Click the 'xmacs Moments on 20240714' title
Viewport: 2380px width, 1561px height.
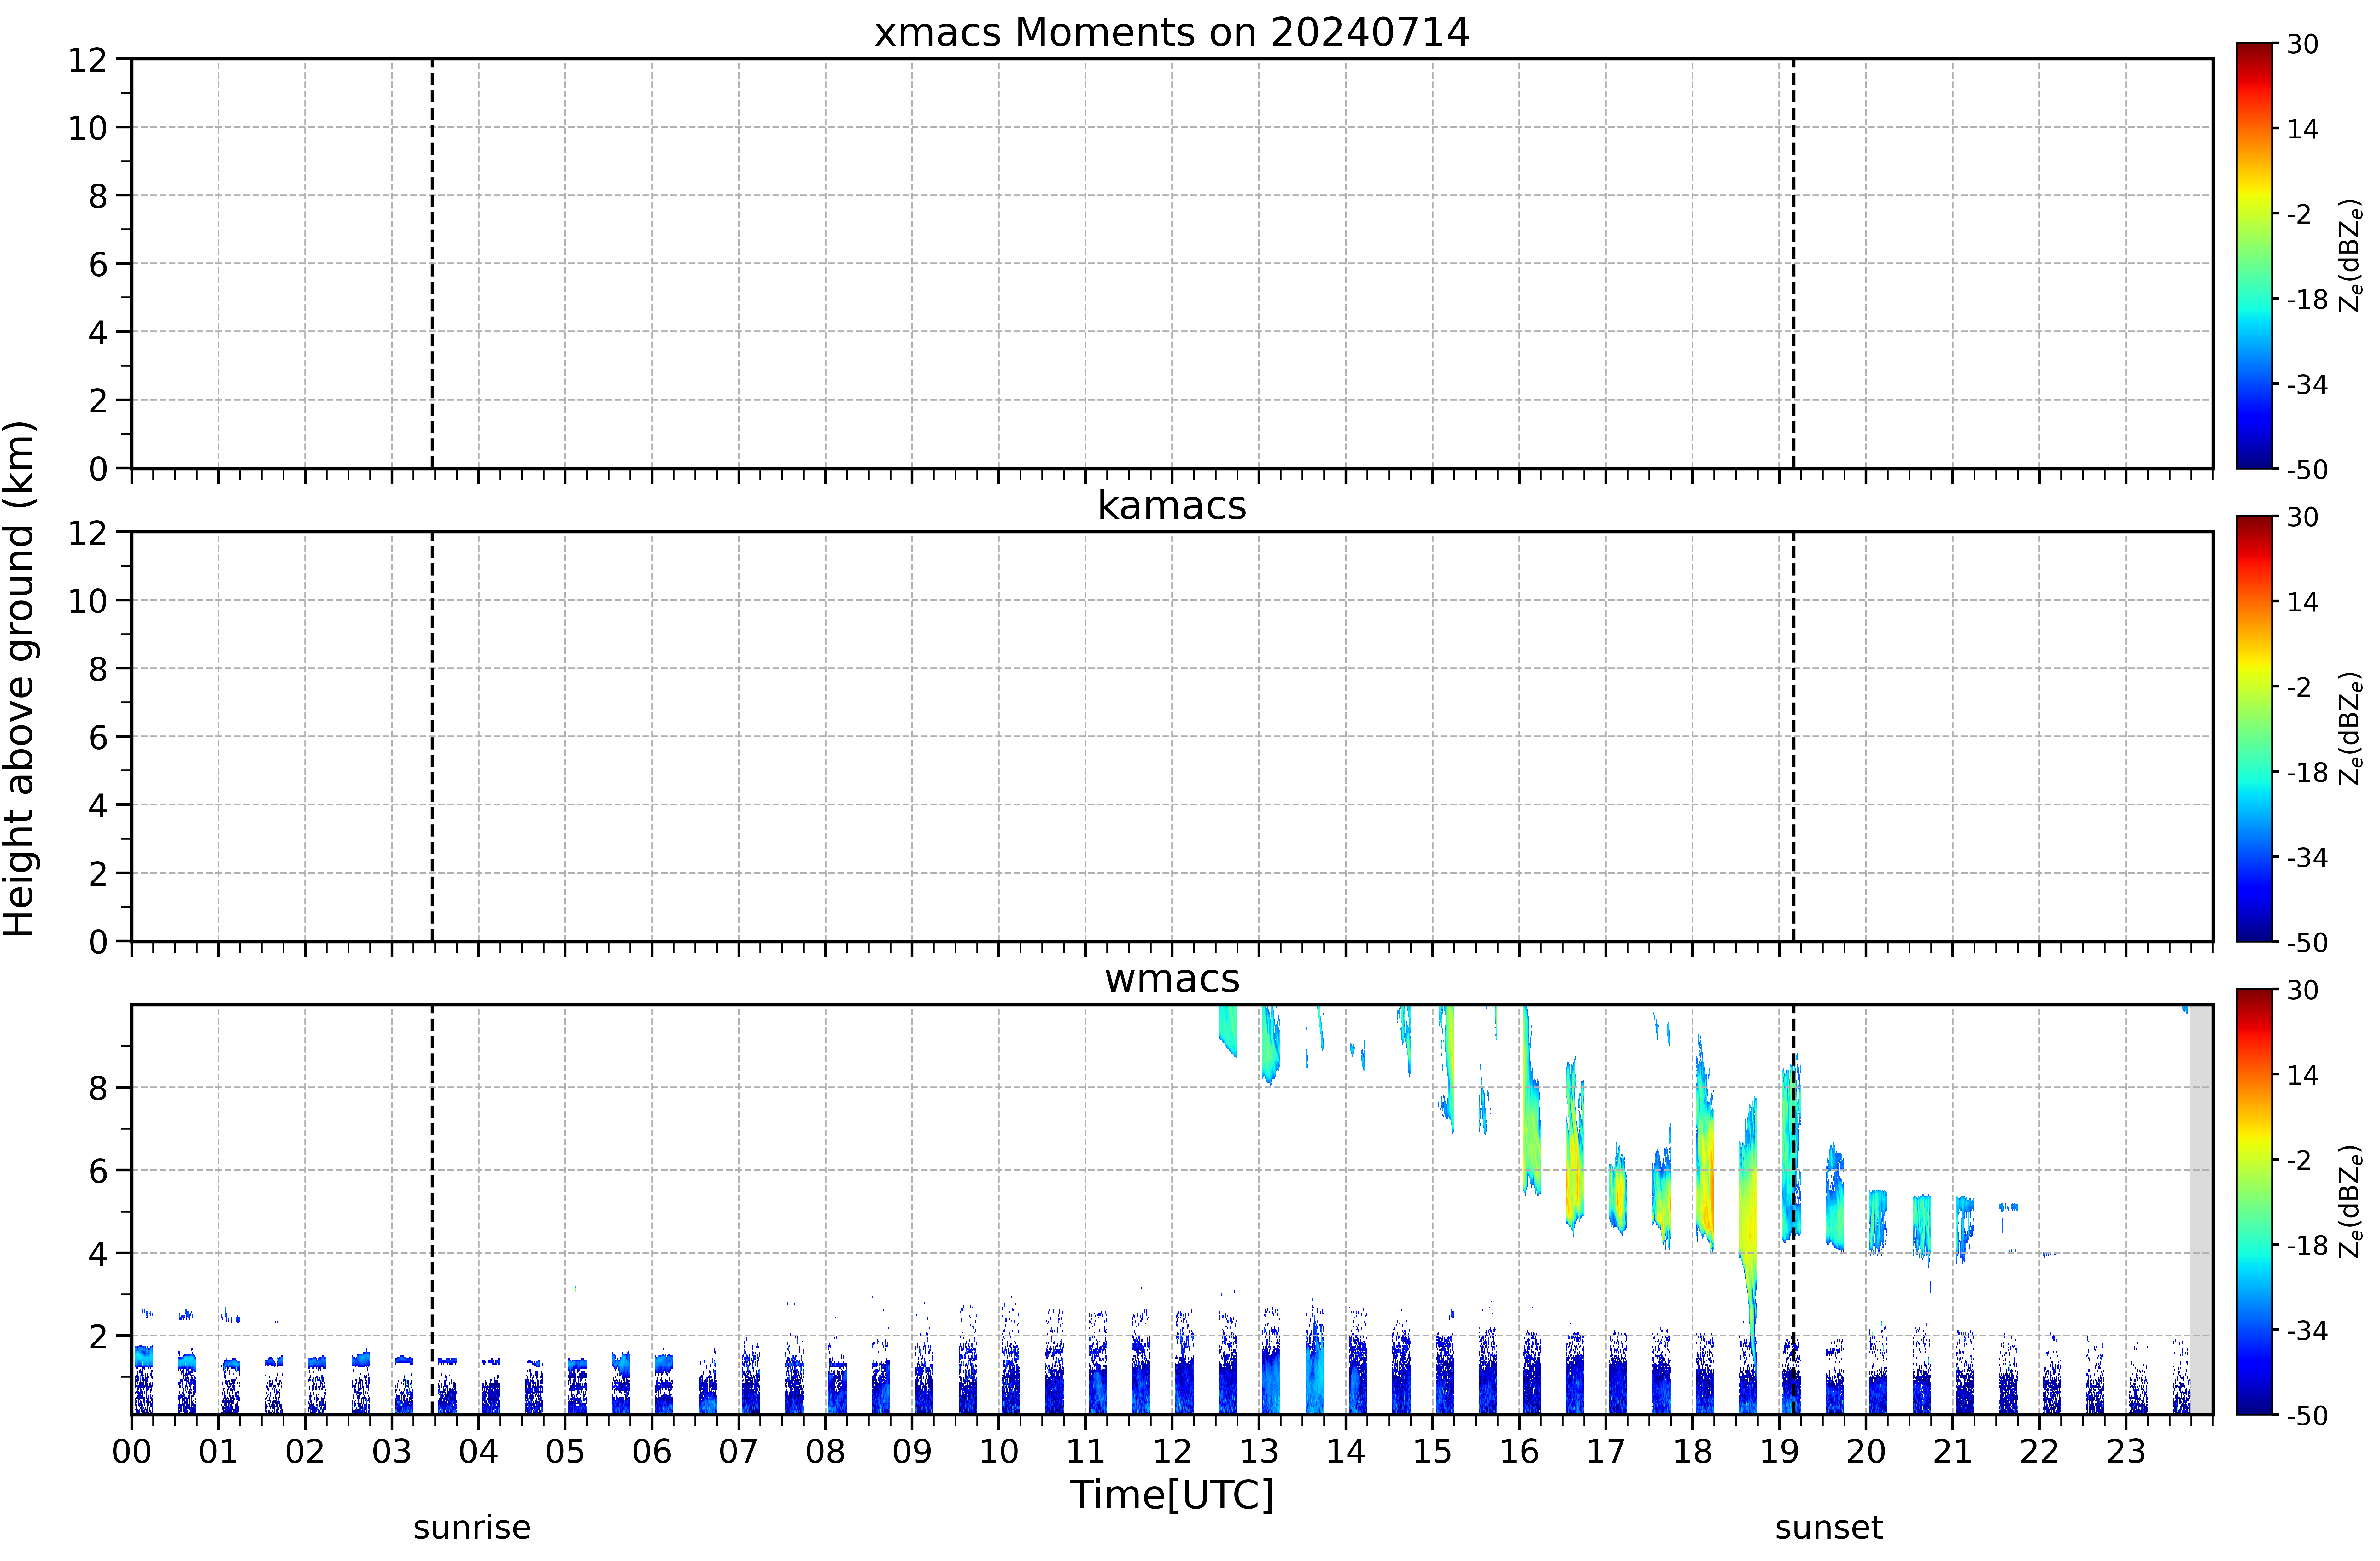point(1172,32)
